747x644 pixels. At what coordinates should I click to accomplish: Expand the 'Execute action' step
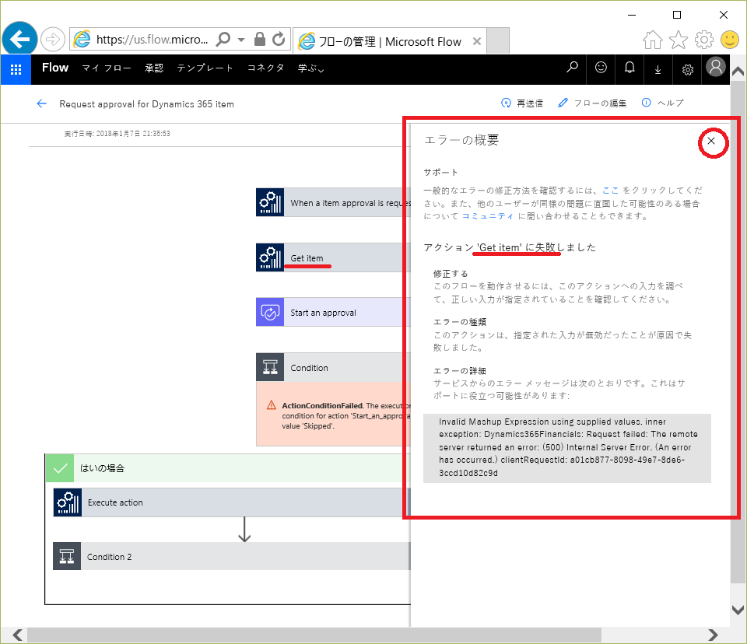(232, 502)
